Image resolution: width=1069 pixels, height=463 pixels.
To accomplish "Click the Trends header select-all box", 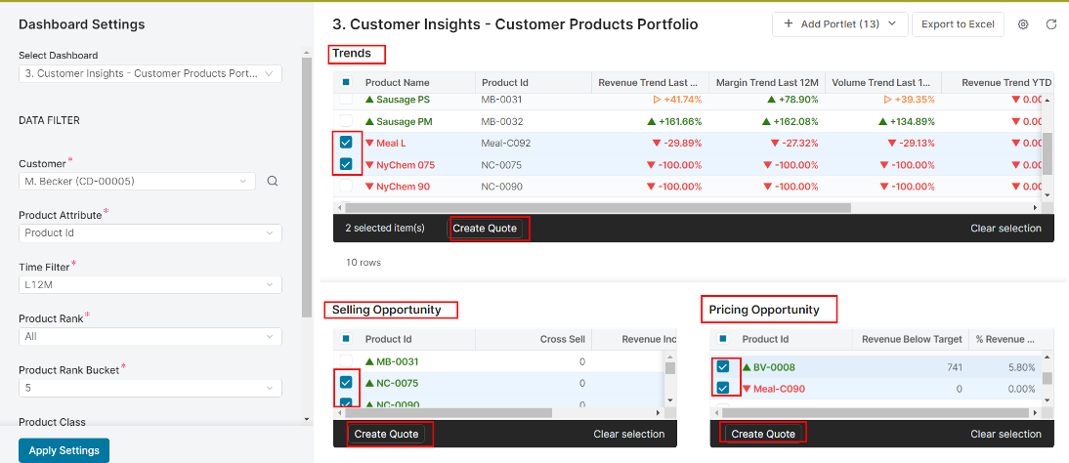I will [x=346, y=82].
